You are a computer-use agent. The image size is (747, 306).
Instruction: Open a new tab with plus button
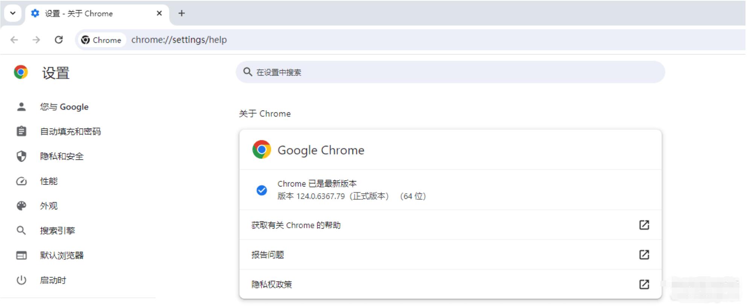point(182,13)
